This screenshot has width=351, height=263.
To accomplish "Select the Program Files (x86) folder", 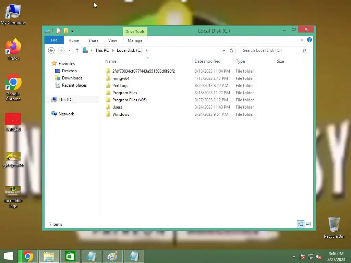I will pos(126,100).
